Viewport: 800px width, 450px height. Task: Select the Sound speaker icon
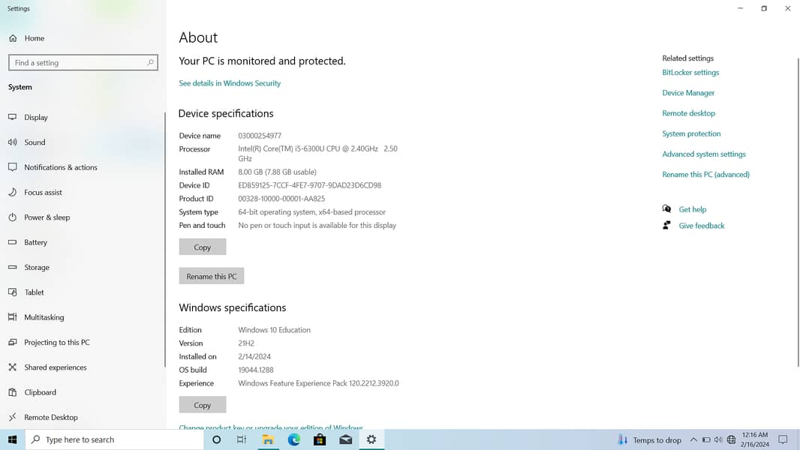coord(13,142)
